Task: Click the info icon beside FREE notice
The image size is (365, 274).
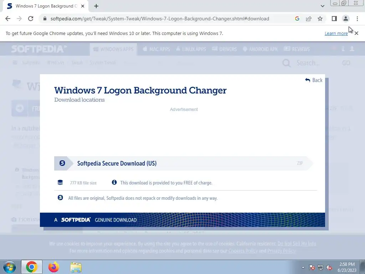Action: 114,182
